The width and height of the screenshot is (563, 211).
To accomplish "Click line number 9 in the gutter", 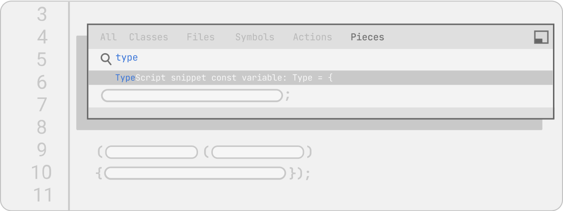I will [42, 150].
